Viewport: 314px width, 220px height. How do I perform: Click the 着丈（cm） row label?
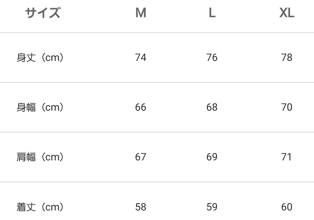tap(40, 207)
